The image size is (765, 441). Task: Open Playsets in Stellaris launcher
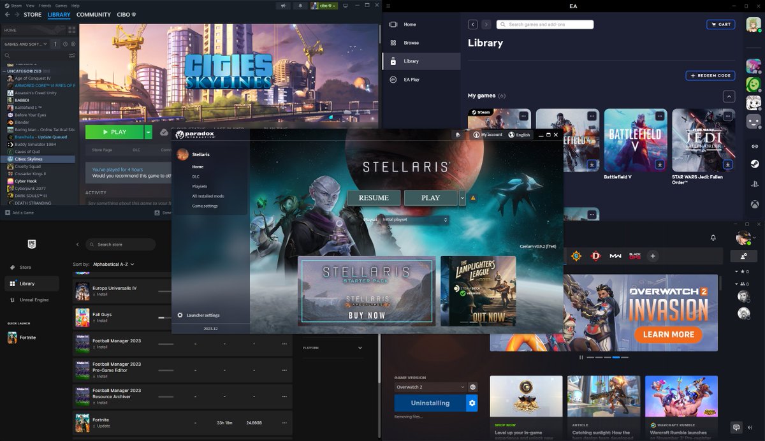(x=200, y=186)
